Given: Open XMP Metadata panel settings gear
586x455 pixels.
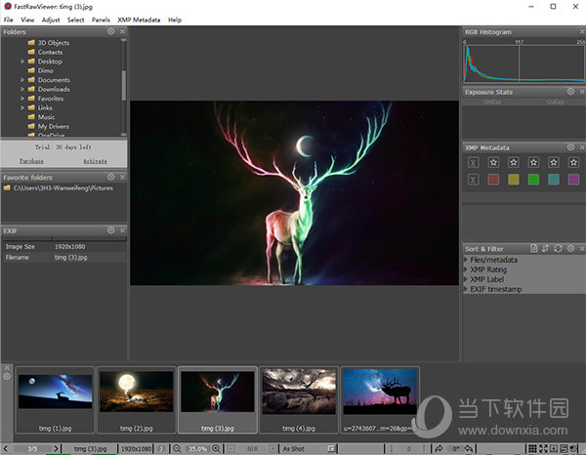Looking at the screenshot, I should (570, 146).
